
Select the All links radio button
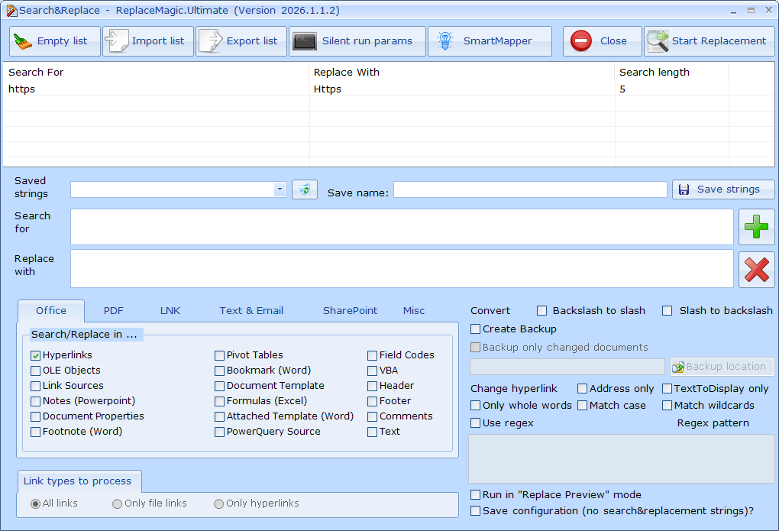35,503
